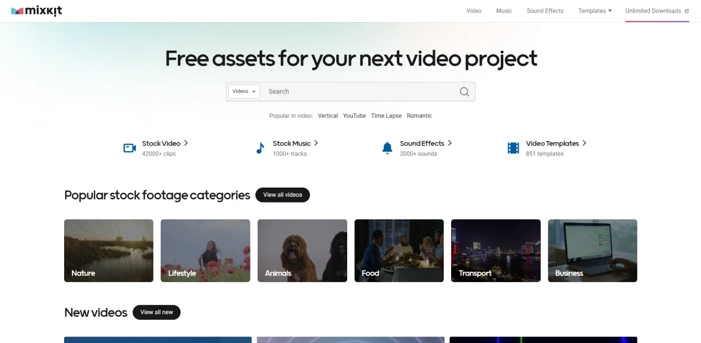Click the '1000+ tracks' text
The width and height of the screenshot is (701, 343).
(x=290, y=154)
